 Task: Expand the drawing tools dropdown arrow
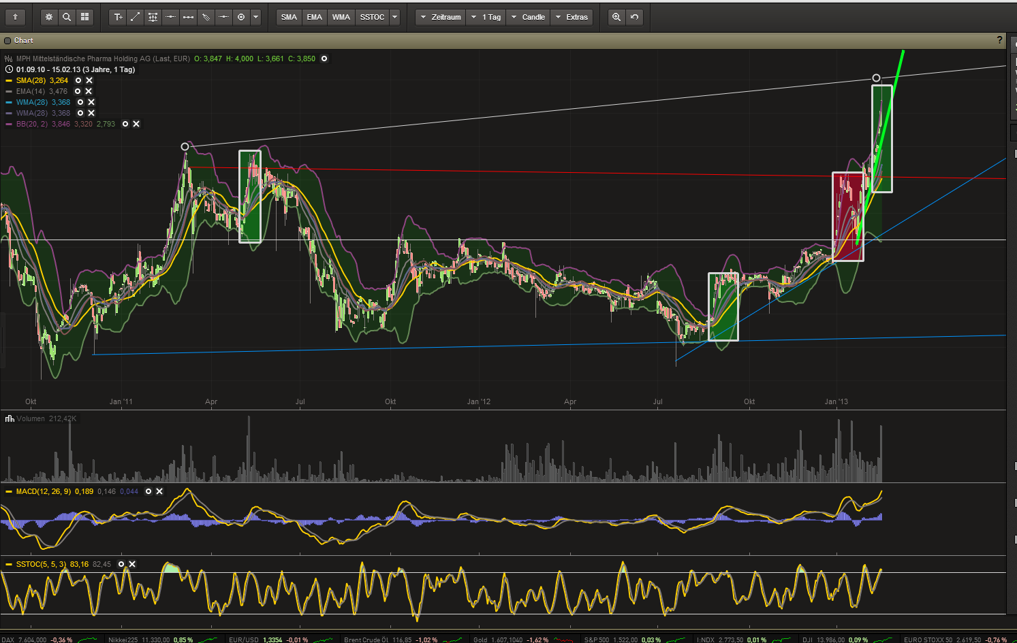(255, 17)
